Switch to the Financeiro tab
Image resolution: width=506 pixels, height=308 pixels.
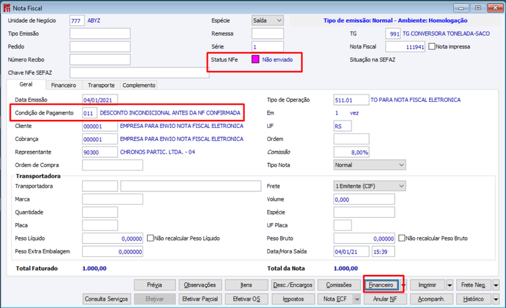click(x=63, y=85)
